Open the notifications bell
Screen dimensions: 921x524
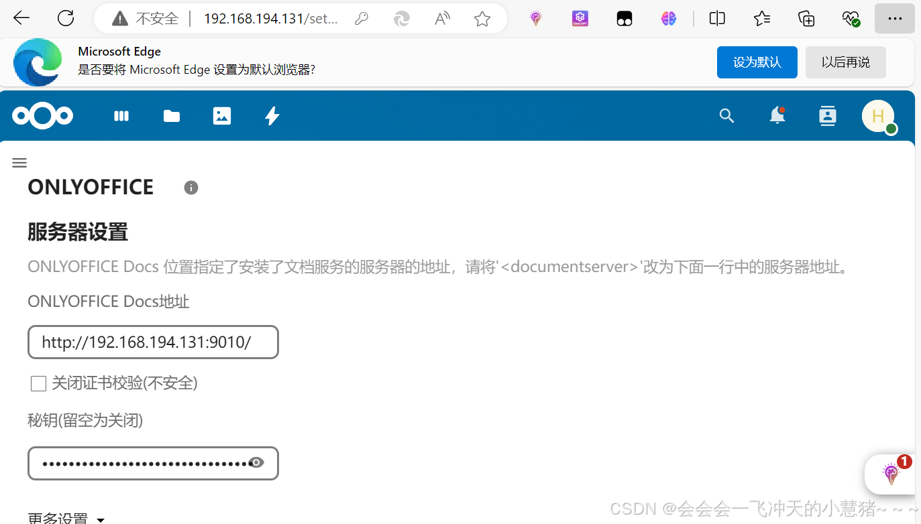pos(777,116)
